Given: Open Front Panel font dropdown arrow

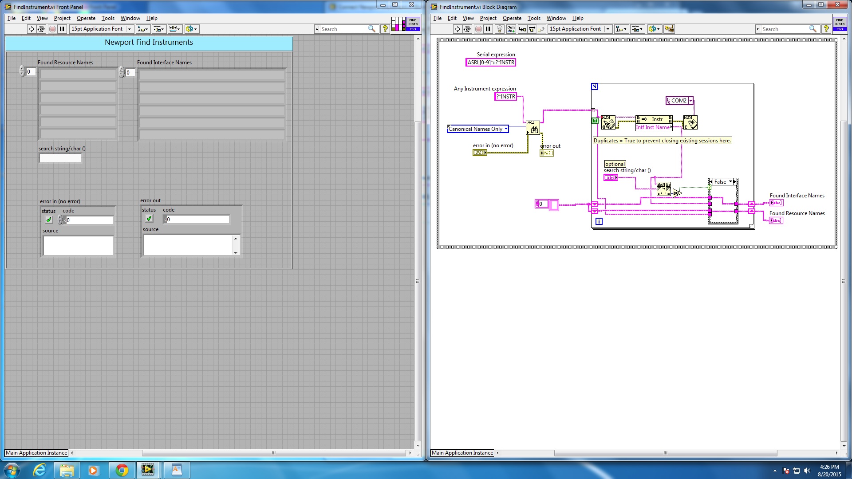Looking at the screenshot, I should point(129,29).
